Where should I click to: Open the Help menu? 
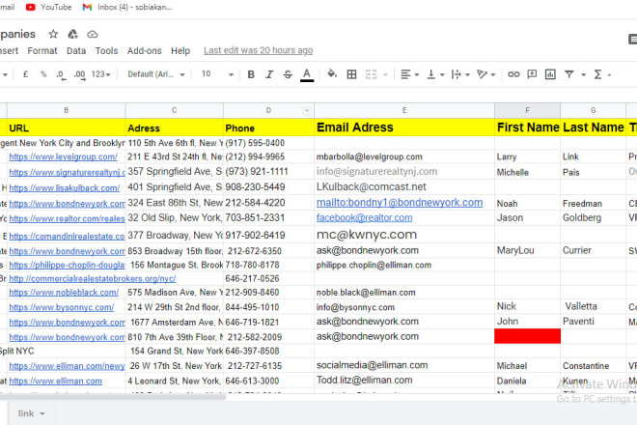click(x=180, y=51)
